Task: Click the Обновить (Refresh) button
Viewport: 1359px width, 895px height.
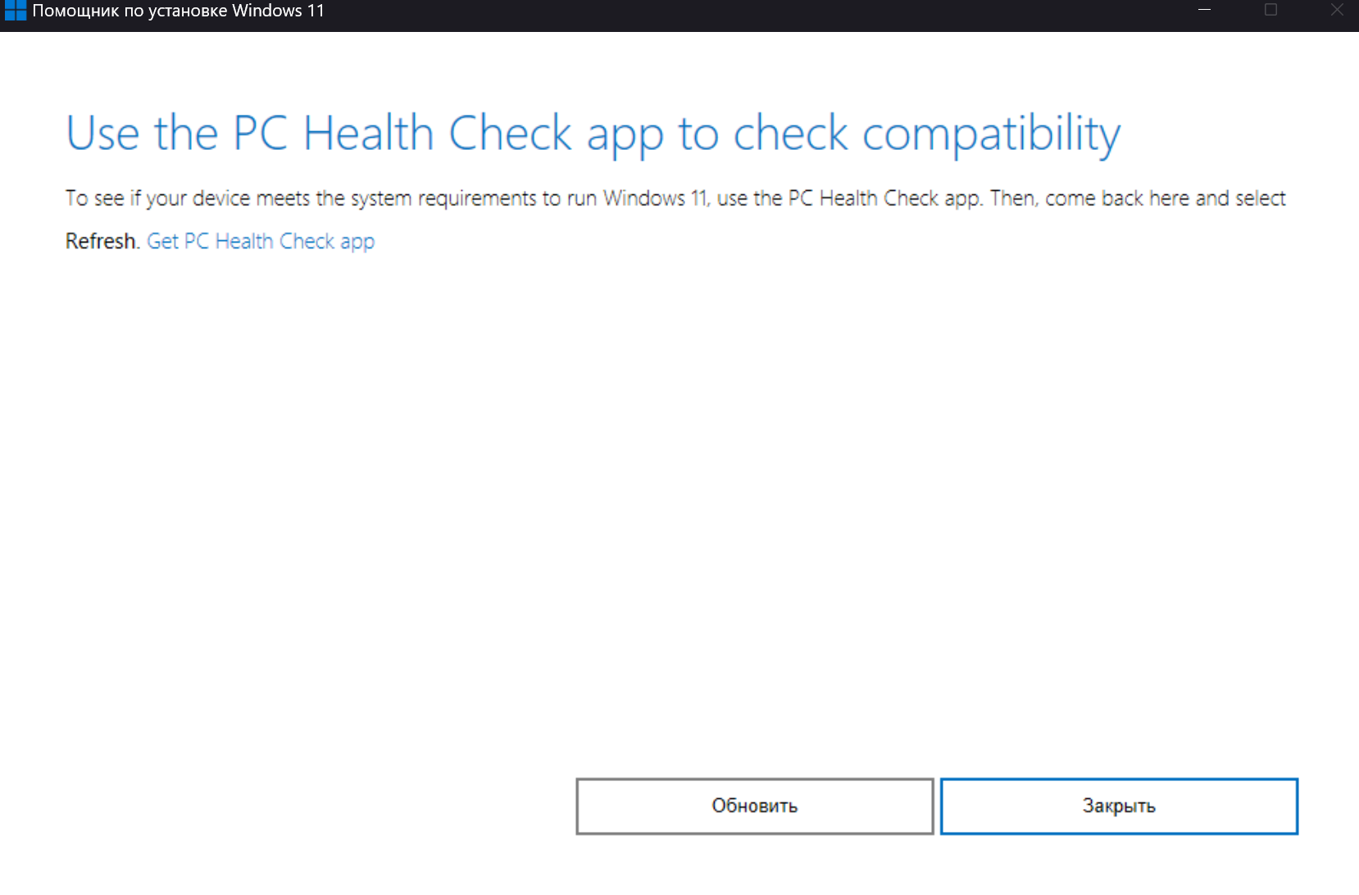Action: (755, 806)
